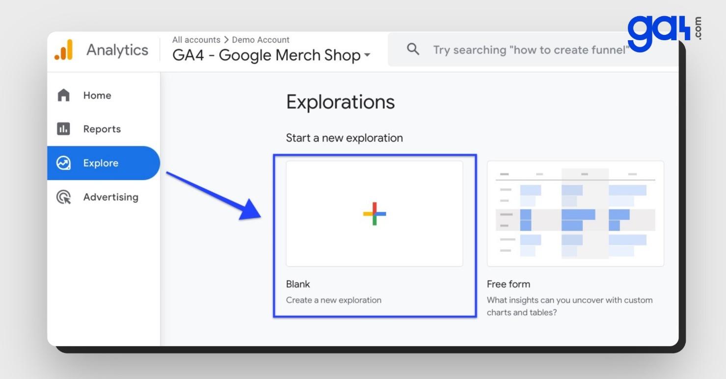
Task: Click the Explorations page heading
Action: pos(341,102)
